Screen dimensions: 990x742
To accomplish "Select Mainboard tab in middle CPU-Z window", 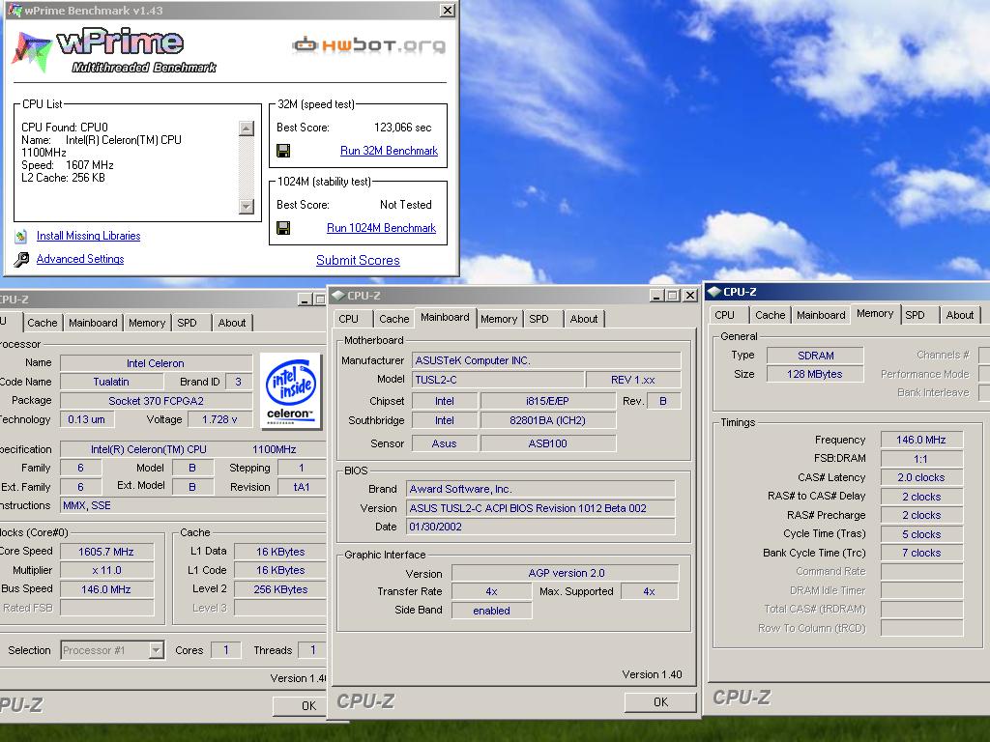I will [x=445, y=317].
